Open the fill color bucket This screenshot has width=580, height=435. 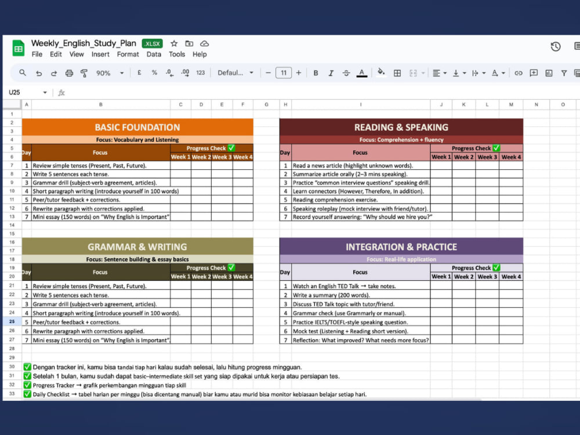[x=381, y=72]
